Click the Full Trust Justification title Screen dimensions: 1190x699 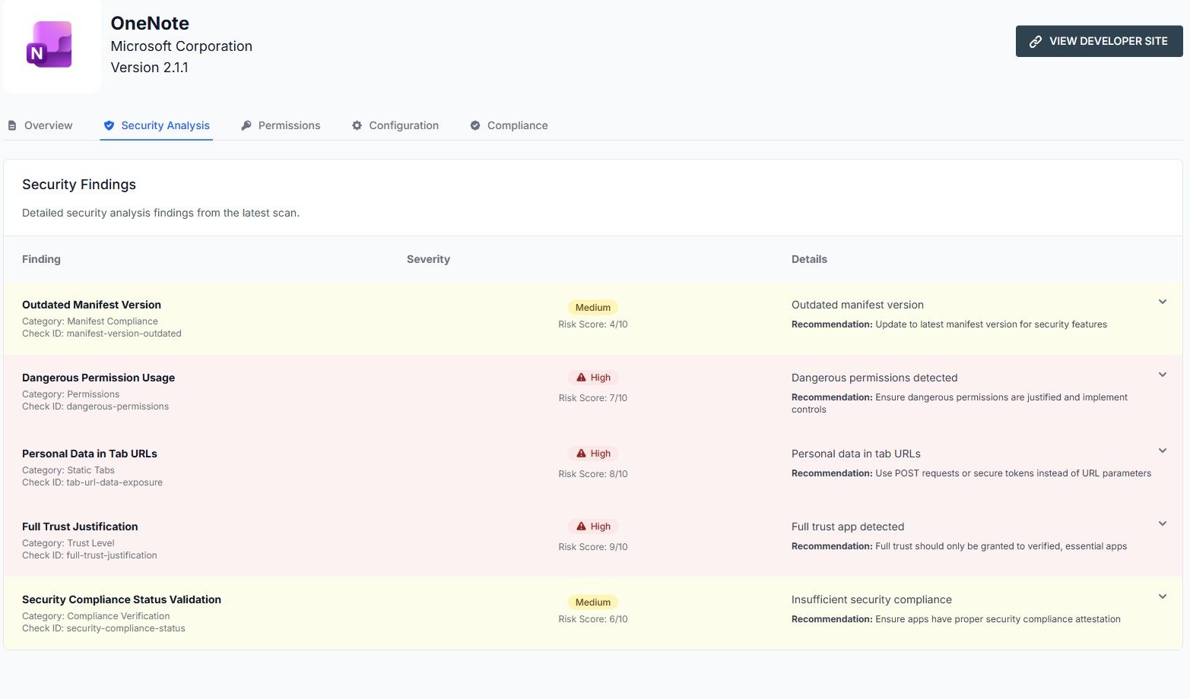[80, 527]
